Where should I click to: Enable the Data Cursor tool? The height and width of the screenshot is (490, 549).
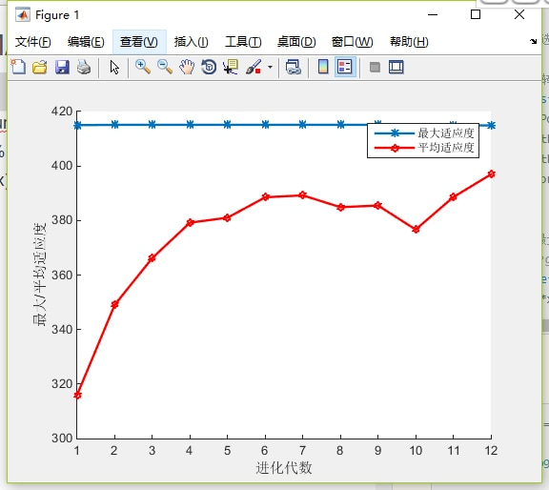tap(231, 67)
